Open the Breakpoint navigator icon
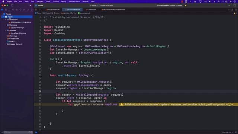 point(28,10)
